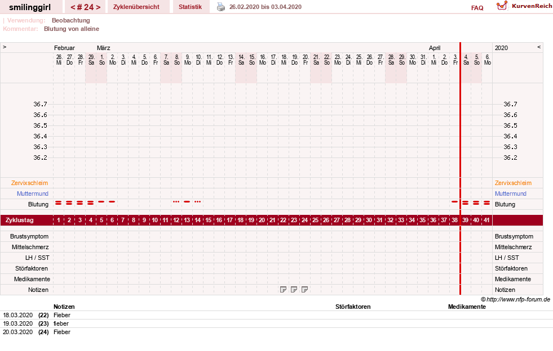Image resolution: width=553 pixels, height=351 pixels.
Task: Click the left Muttermund label
Action: [x=33, y=193]
